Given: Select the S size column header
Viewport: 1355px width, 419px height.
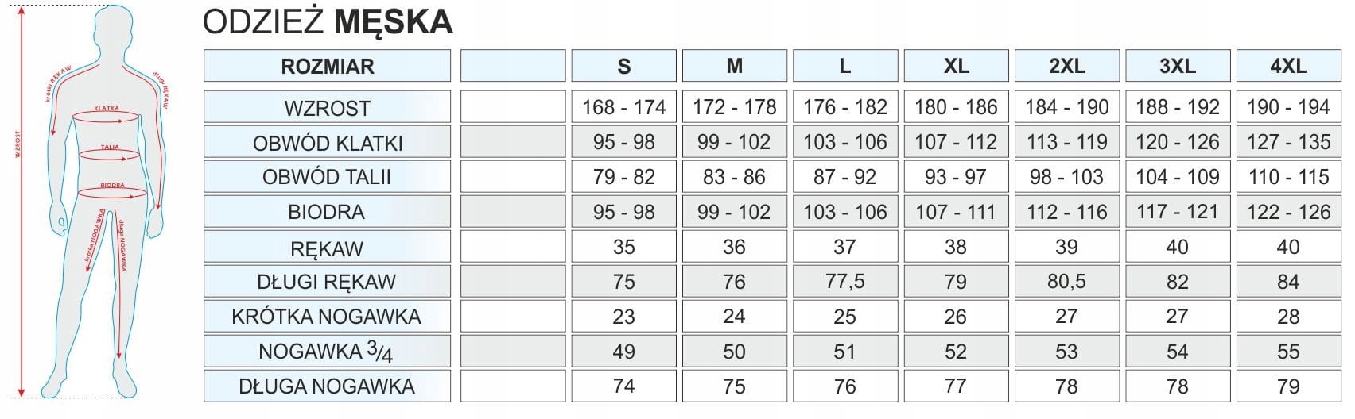Looking at the screenshot, I should pos(623,66).
